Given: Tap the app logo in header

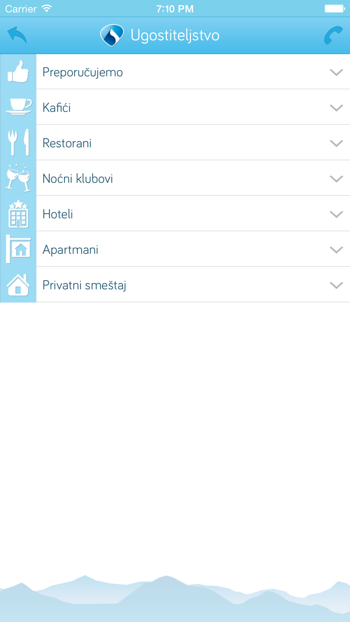Looking at the screenshot, I should click(x=112, y=35).
